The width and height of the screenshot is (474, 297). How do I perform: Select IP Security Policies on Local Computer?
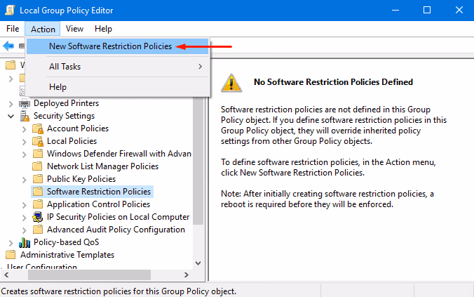coord(118,217)
